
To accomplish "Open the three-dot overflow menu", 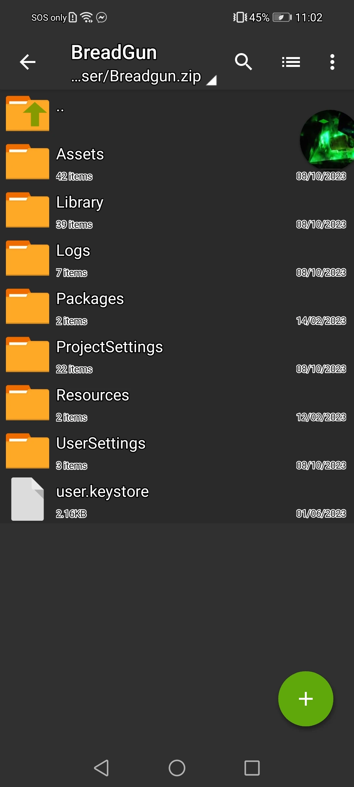I will tap(332, 62).
